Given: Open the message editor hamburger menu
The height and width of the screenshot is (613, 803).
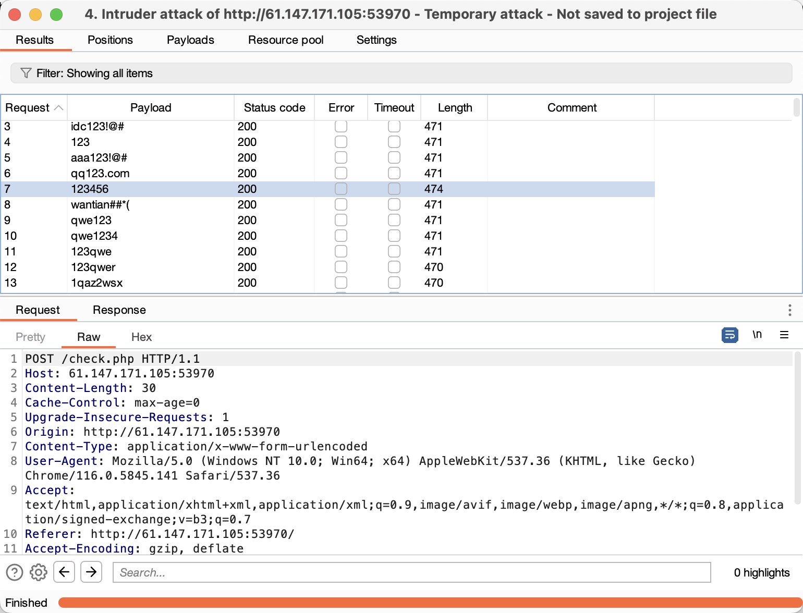Looking at the screenshot, I should click(x=784, y=335).
